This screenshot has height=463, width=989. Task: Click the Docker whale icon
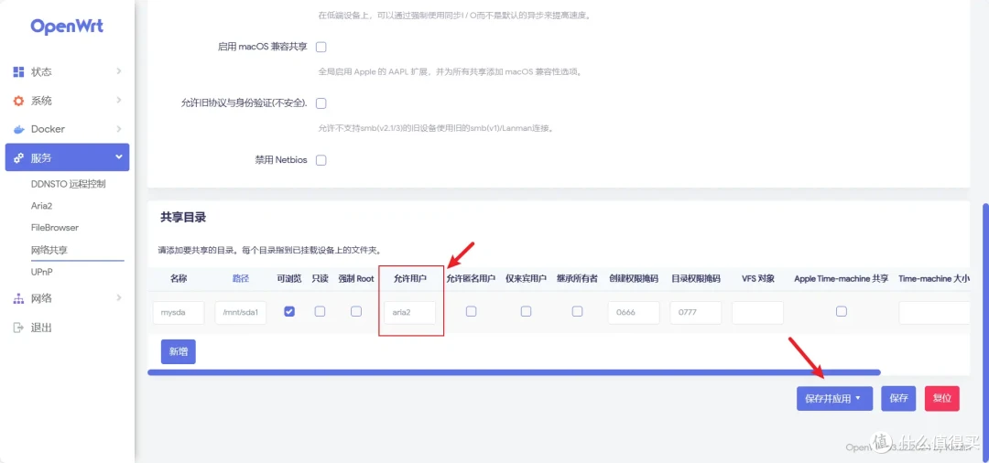coord(19,129)
